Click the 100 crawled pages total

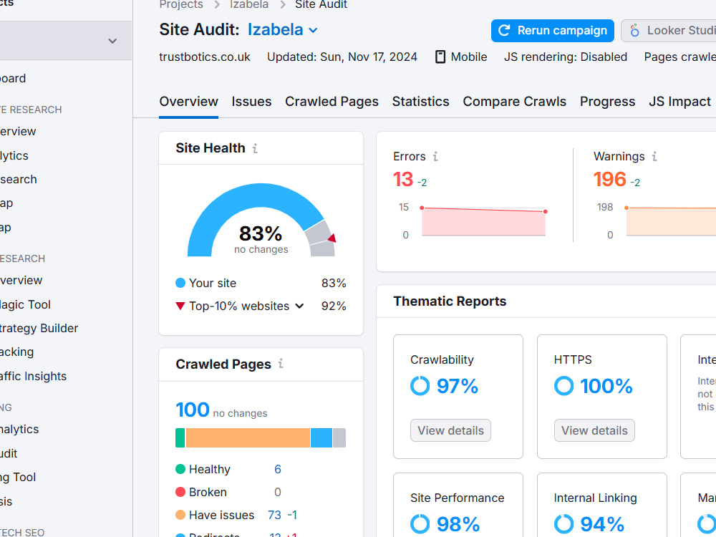[x=193, y=410]
